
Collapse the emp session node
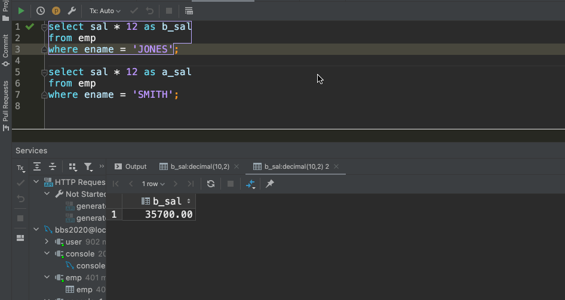pos(47,277)
